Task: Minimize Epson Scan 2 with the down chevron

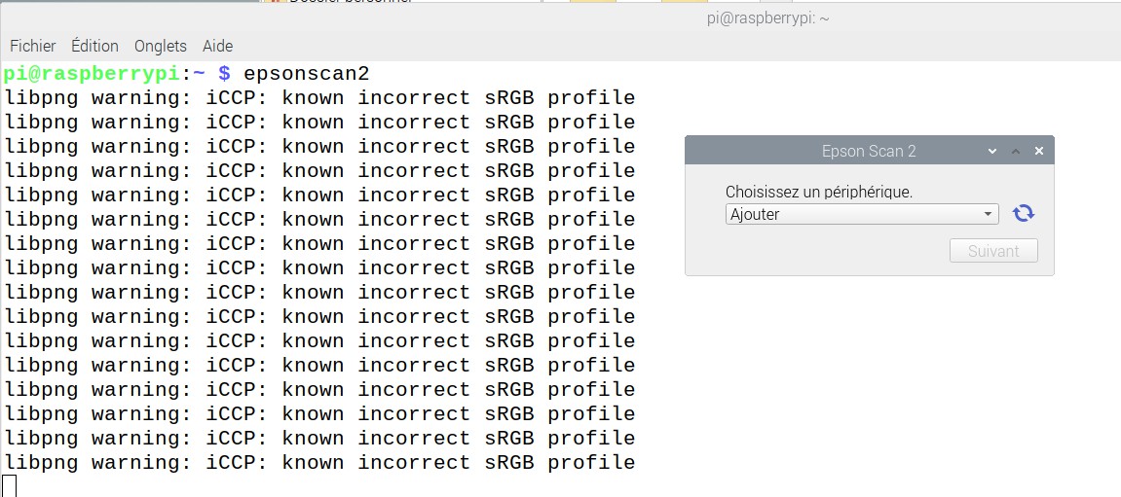Action: pyautogui.click(x=991, y=152)
